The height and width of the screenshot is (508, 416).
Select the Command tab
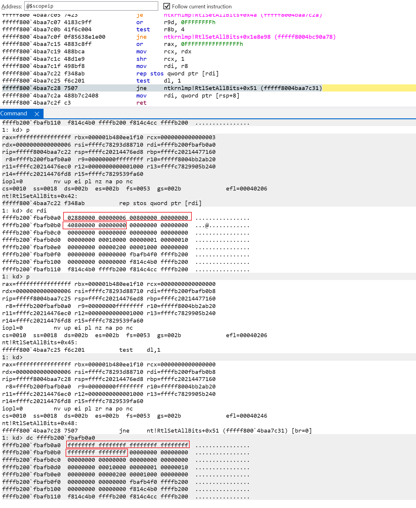14,114
